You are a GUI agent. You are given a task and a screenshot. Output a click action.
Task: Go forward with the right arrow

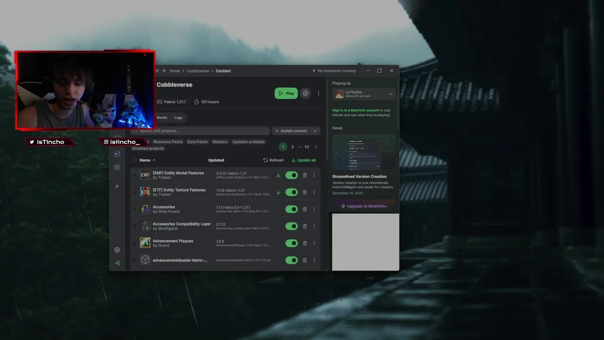point(164,71)
